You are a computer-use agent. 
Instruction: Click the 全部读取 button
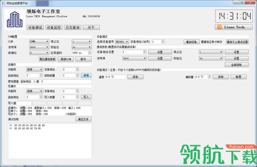236,65
